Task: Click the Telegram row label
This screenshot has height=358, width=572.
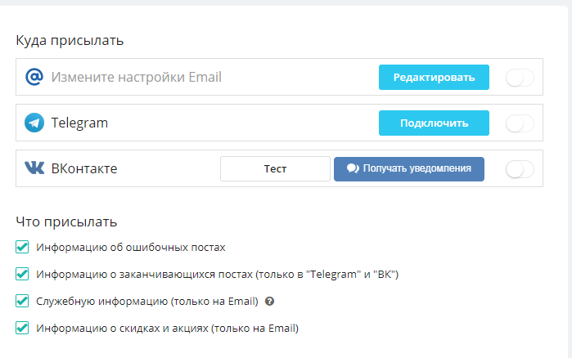Action: 79,123
